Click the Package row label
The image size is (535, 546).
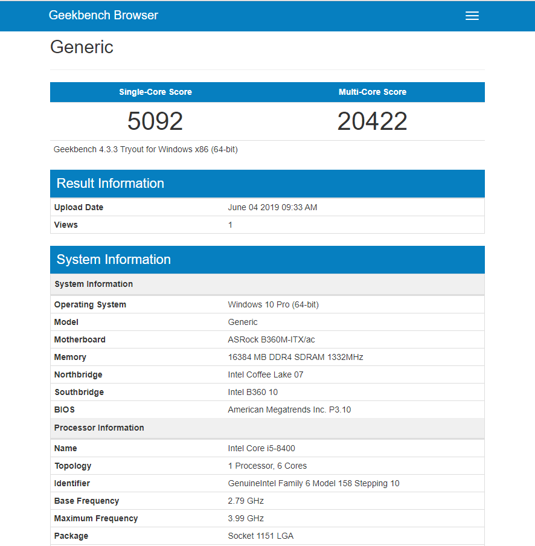(71, 536)
